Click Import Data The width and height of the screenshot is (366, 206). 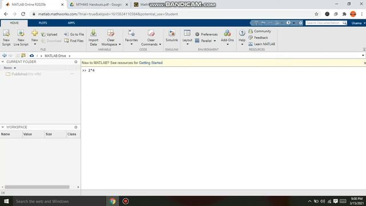click(93, 38)
